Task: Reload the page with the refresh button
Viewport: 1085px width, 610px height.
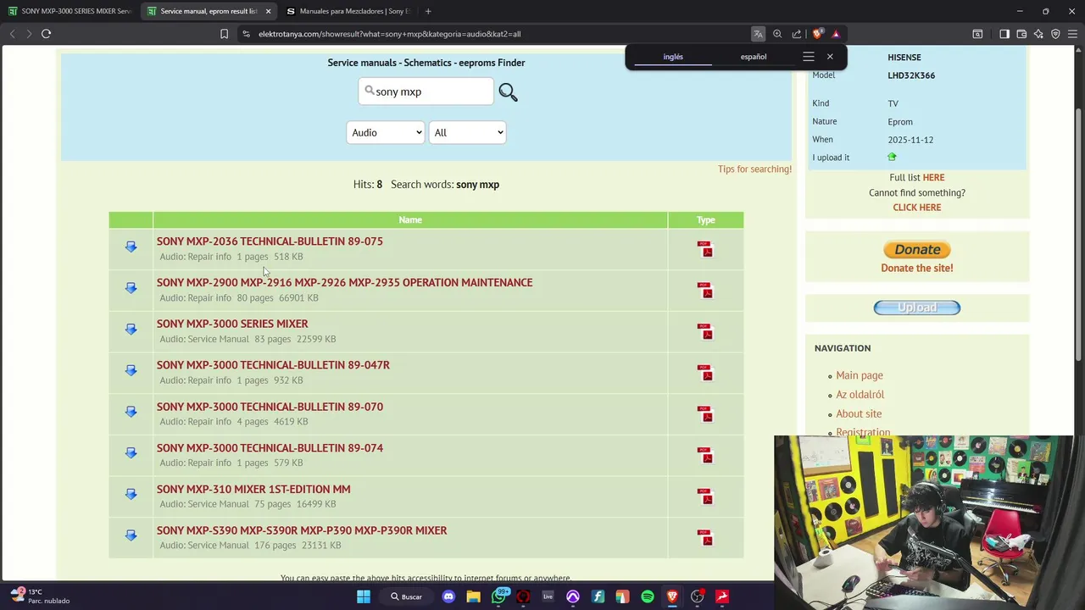Action: (46, 34)
